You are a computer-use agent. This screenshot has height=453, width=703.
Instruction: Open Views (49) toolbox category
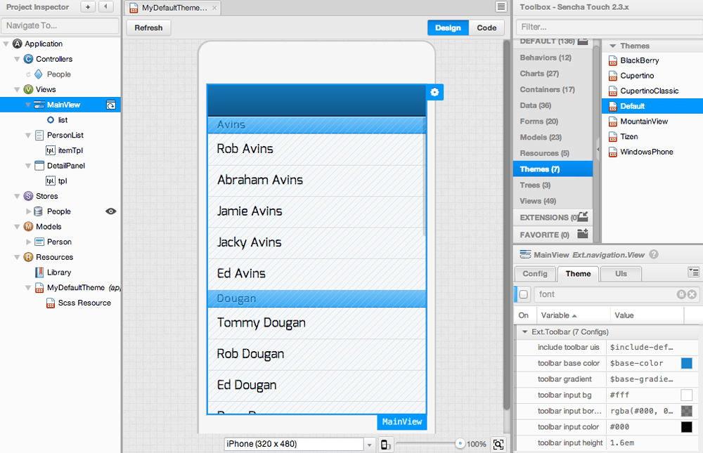pyautogui.click(x=553, y=201)
